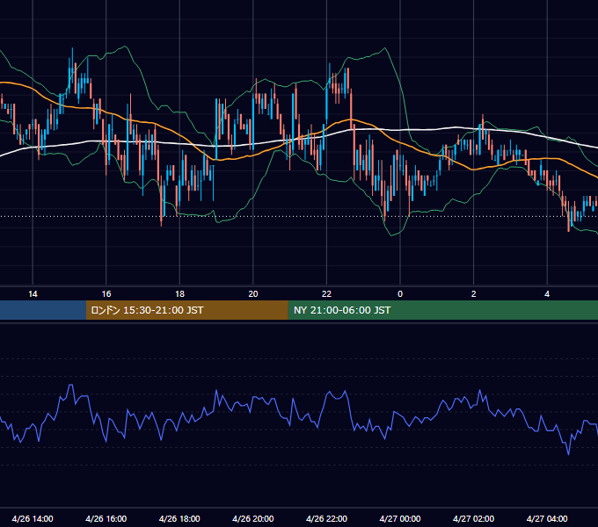Click the hour label 4 on the price chart axis

pos(547,294)
